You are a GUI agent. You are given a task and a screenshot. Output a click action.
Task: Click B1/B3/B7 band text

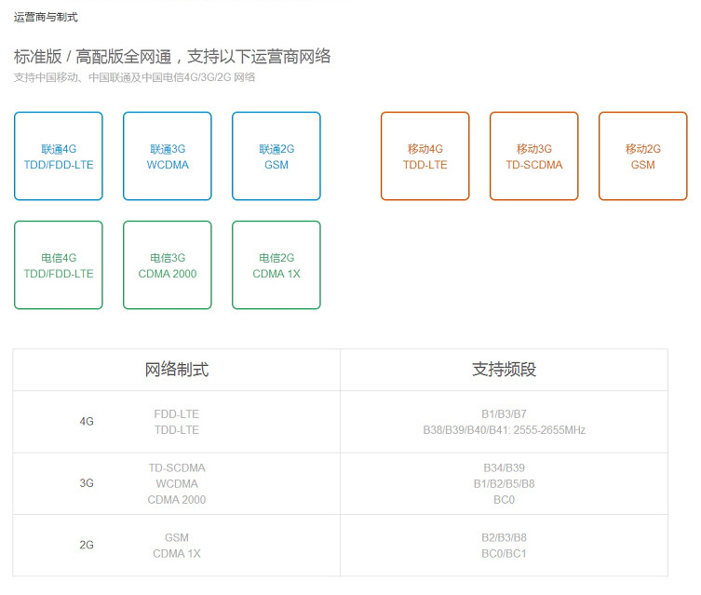504,414
